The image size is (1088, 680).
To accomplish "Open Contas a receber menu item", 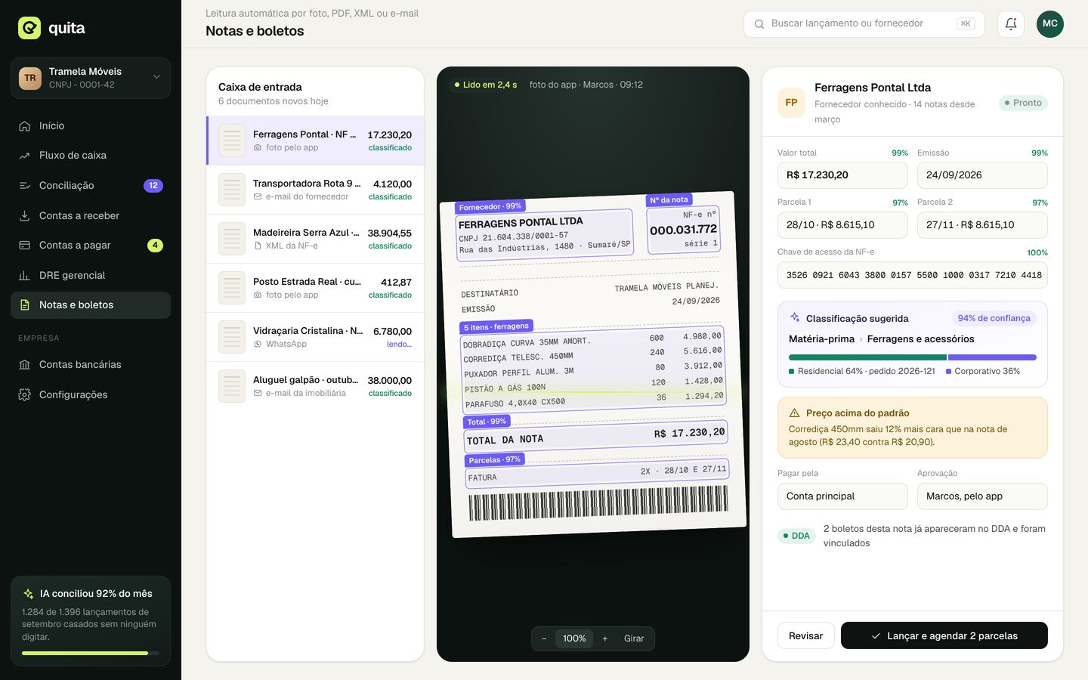I will tap(91, 216).
